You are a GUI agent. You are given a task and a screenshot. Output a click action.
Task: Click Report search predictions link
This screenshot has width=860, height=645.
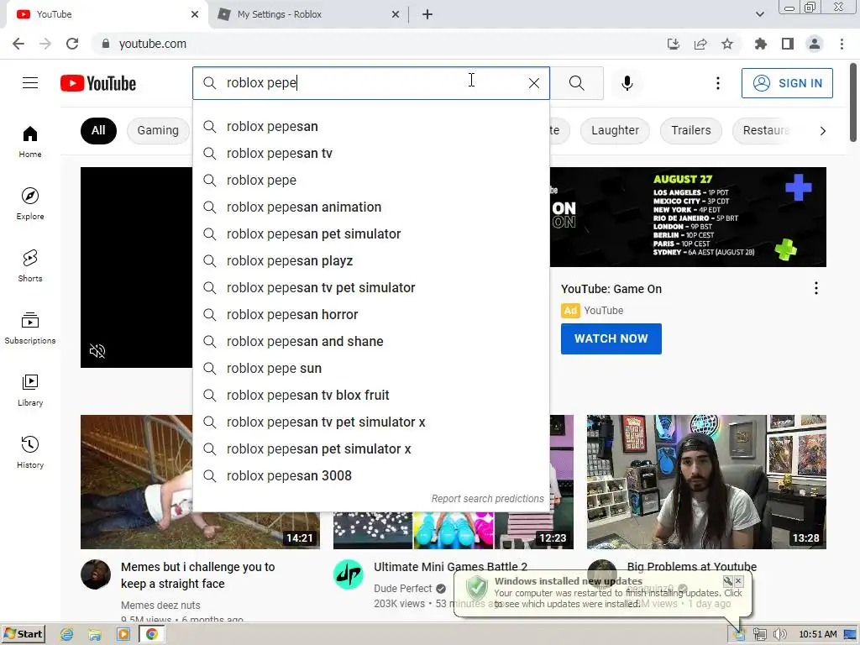[487, 499]
